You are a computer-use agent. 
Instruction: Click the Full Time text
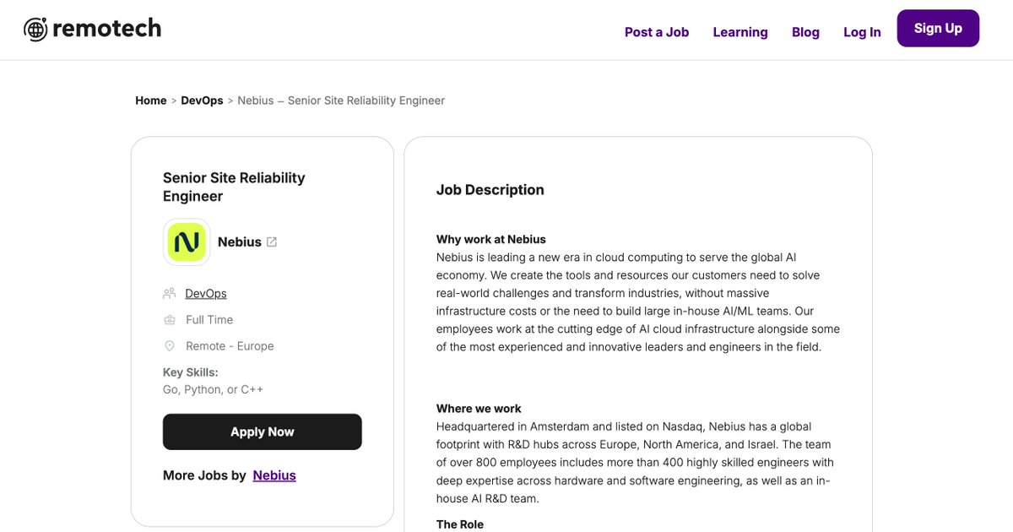209,320
